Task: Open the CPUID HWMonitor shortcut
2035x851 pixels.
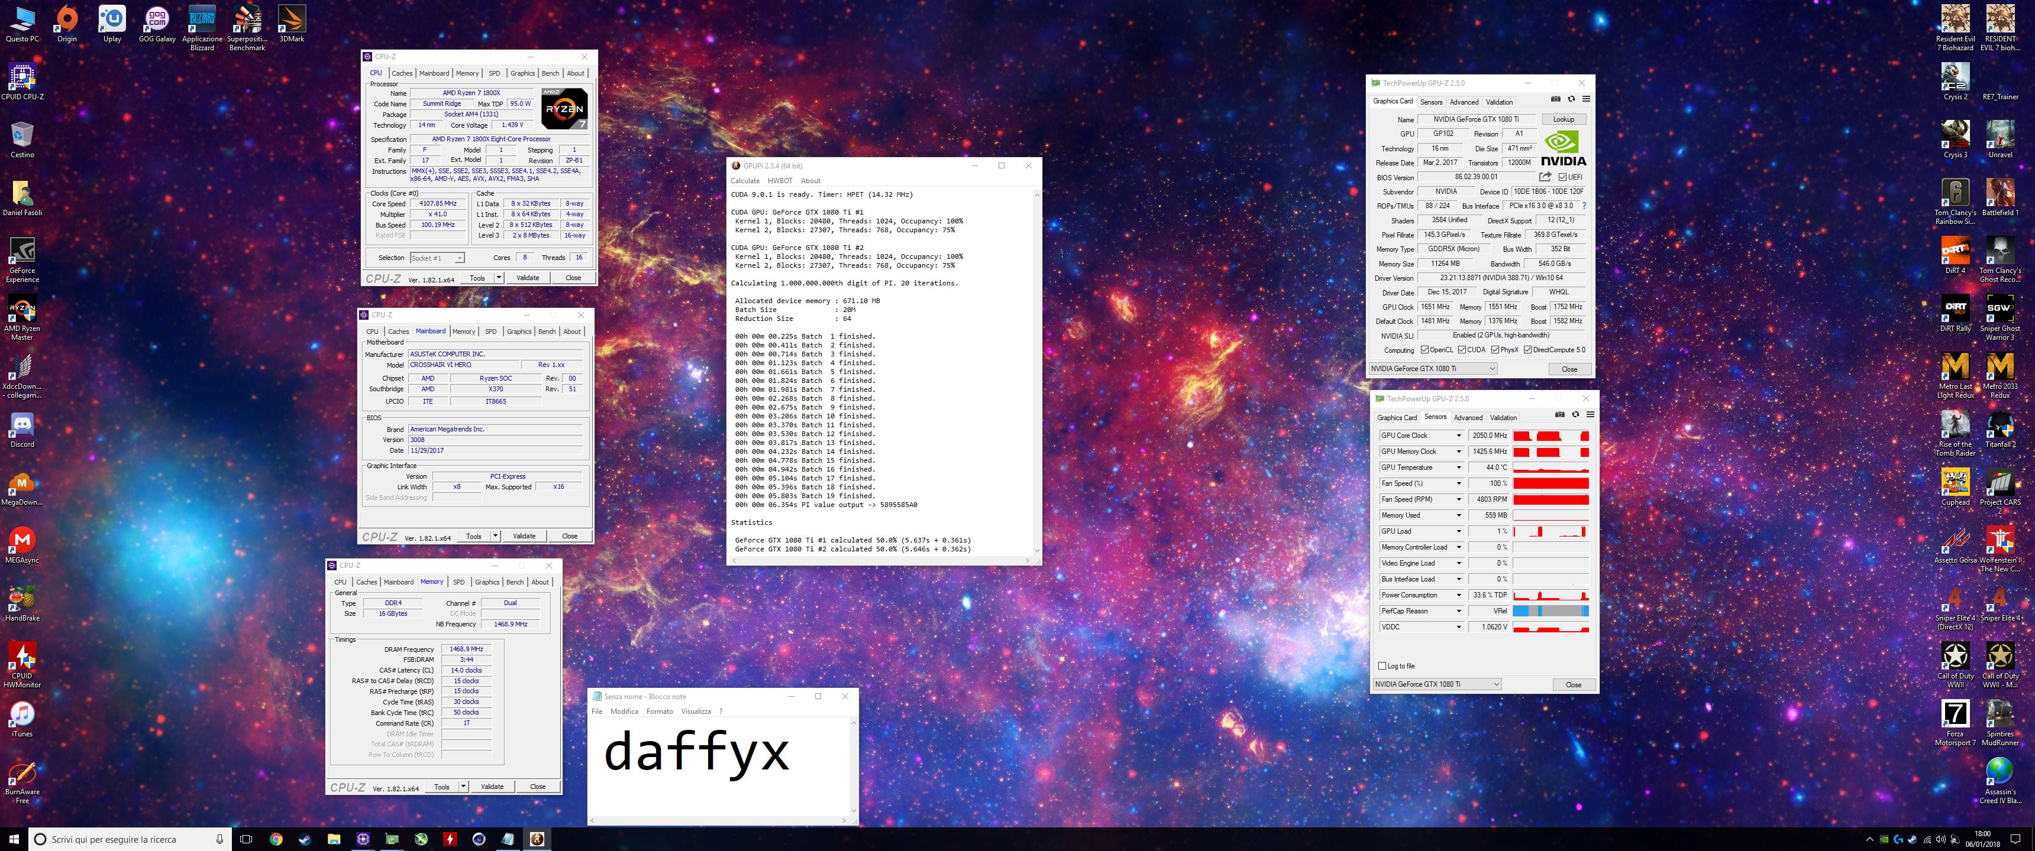Action: pyautogui.click(x=22, y=665)
